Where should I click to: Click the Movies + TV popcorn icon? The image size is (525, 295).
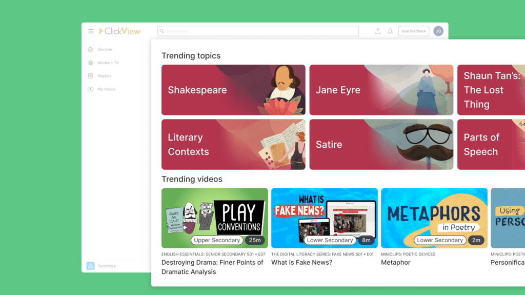[91, 63]
